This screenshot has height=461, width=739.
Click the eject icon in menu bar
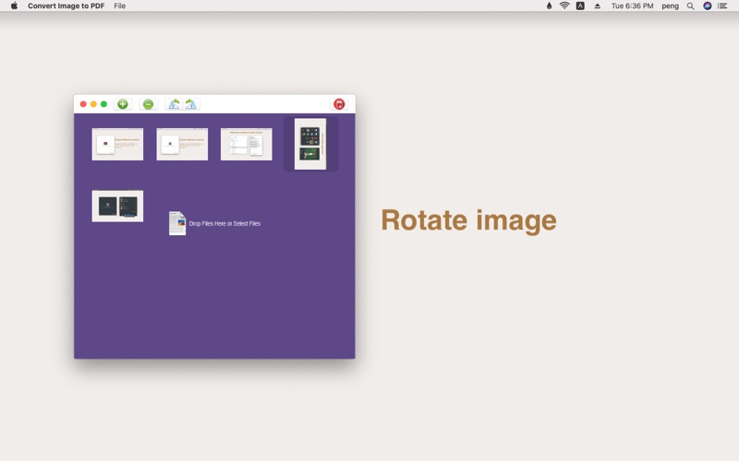pyautogui.click(x=597, y=6)
